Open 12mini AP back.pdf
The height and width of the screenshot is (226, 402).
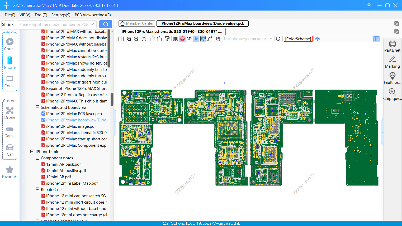[x=63, y=164]
